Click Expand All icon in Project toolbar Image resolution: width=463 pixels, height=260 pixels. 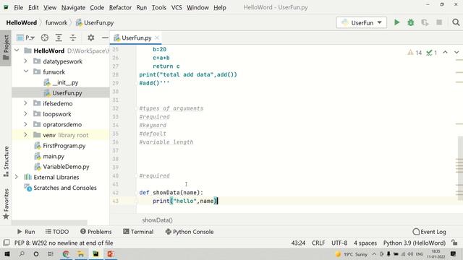pos(59,38)
